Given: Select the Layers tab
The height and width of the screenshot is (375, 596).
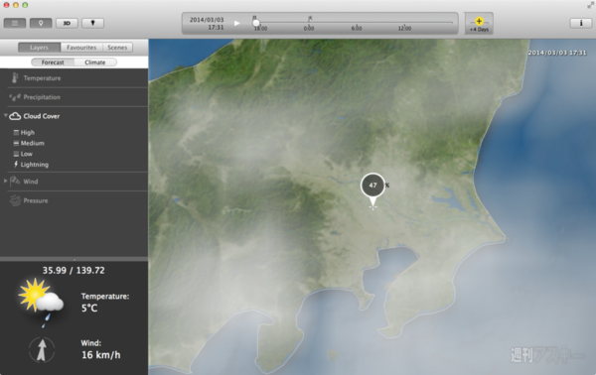Looking at the screenshot, I should 39,48.
